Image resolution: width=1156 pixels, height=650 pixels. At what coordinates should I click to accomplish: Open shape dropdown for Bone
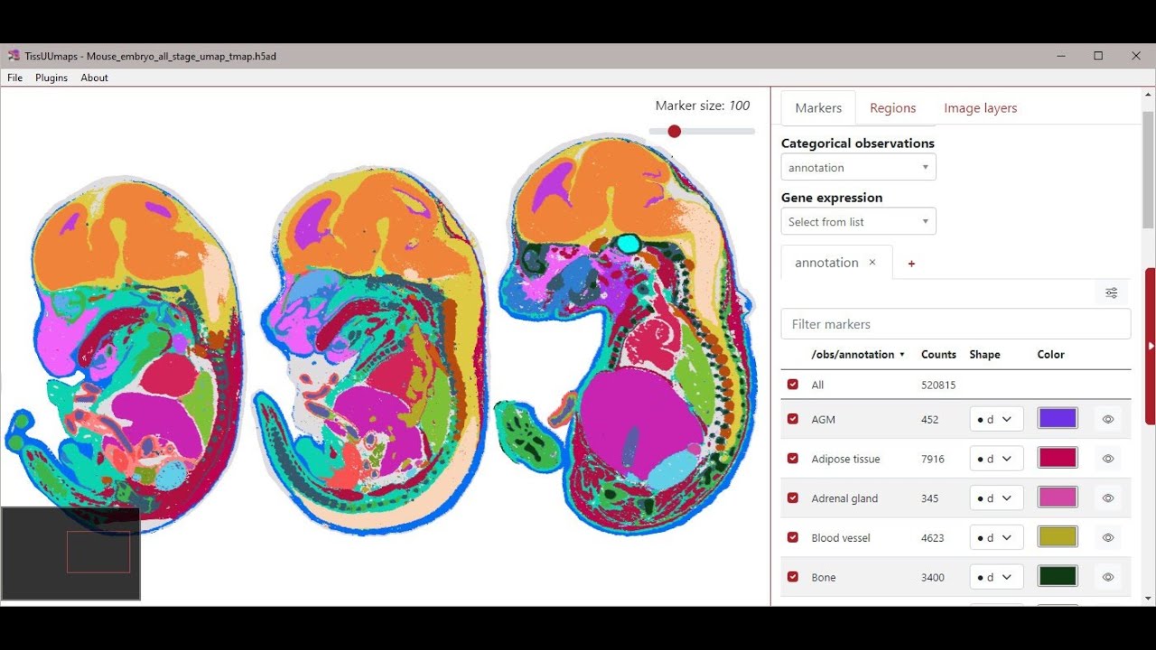996,577
